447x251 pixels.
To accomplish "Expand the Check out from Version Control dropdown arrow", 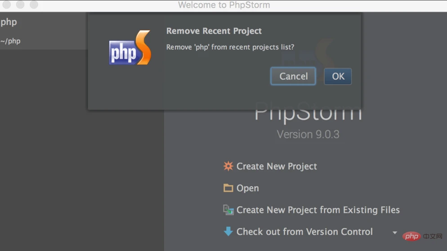I will (395, 233).
